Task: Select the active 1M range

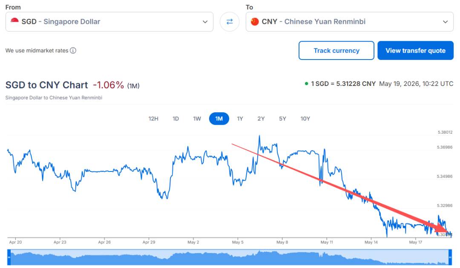Action: coord(219,119)
